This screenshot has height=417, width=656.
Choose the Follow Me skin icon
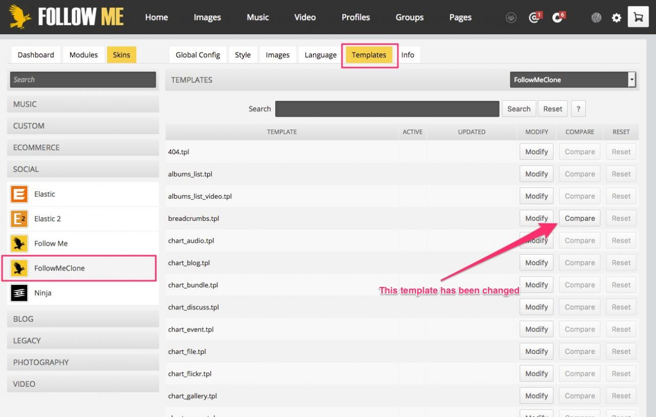tap(19, 243)
